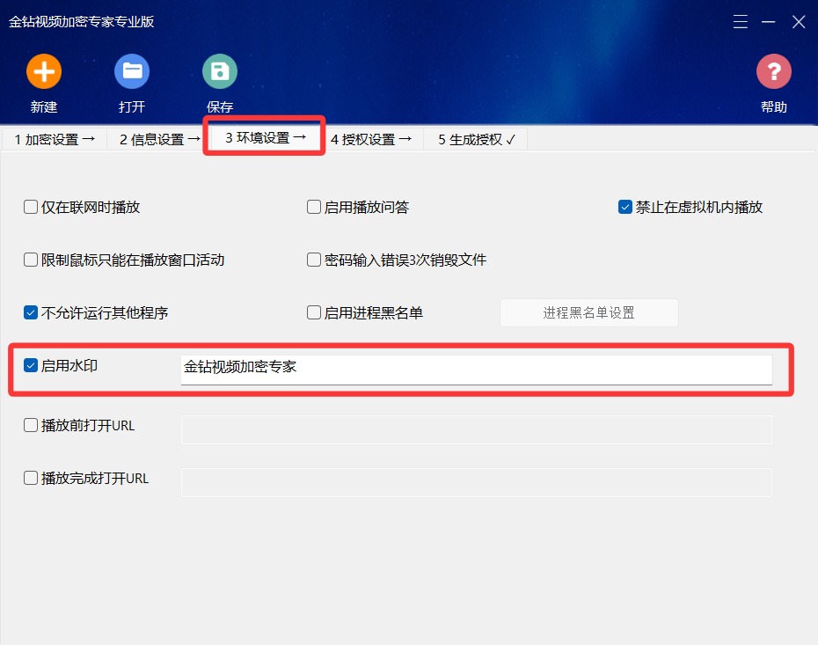Disable 不允许运行其他程序 checkbox
This screenshot has width=818, height=645.
pos(31,312)
